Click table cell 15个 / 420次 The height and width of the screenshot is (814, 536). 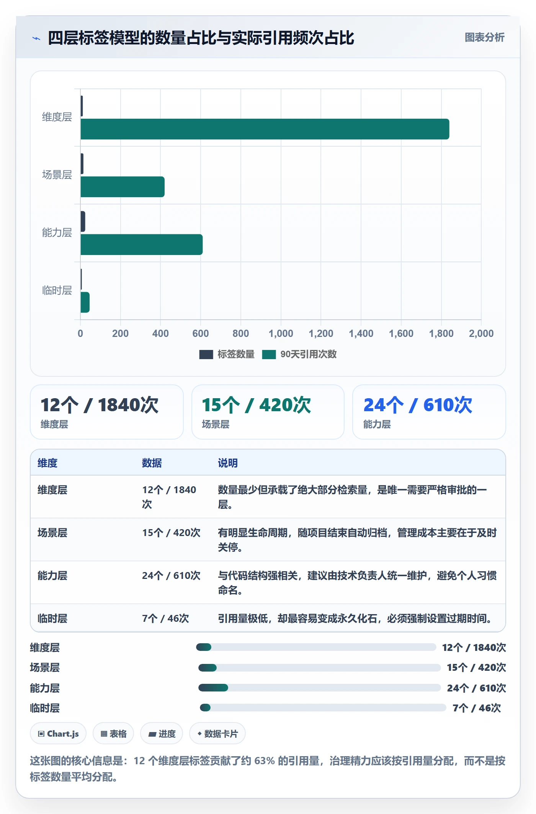(171, 533)
